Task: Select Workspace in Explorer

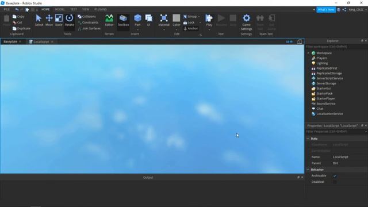Action: click(324, 53)
